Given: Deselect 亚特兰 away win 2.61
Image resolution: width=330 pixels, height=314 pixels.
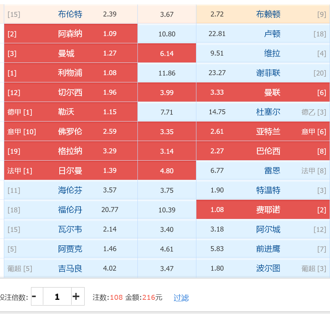Looking at the screenshot, I should pos(263,132).
